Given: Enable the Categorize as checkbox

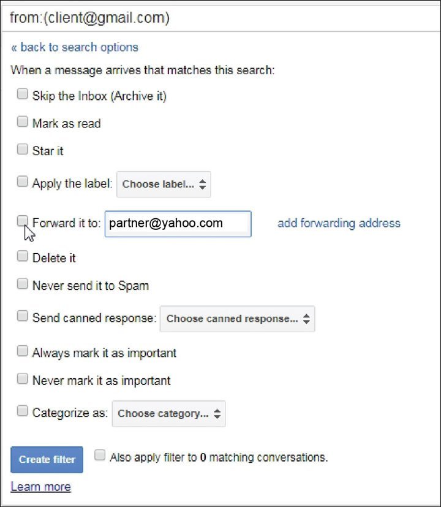Looking at the screenshot, I should (23, 411).
